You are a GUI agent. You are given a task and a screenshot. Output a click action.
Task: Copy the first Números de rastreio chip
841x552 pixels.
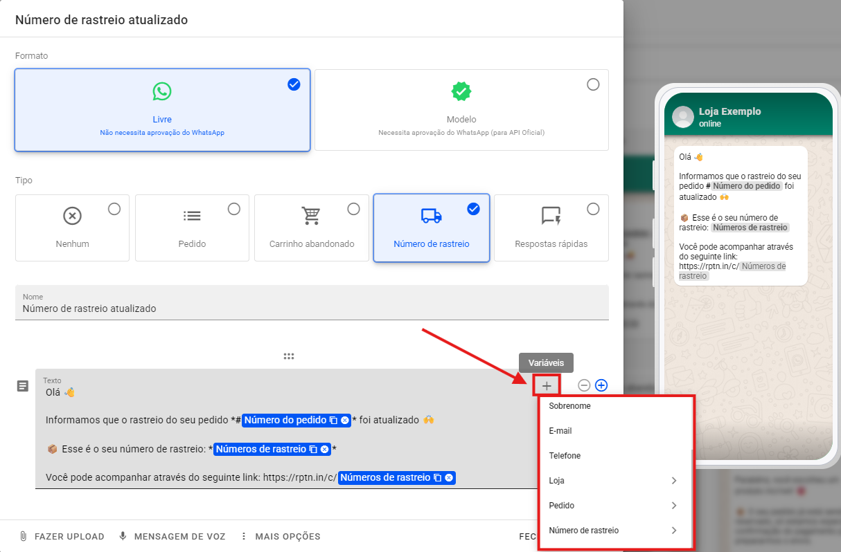tap(313, 450)
